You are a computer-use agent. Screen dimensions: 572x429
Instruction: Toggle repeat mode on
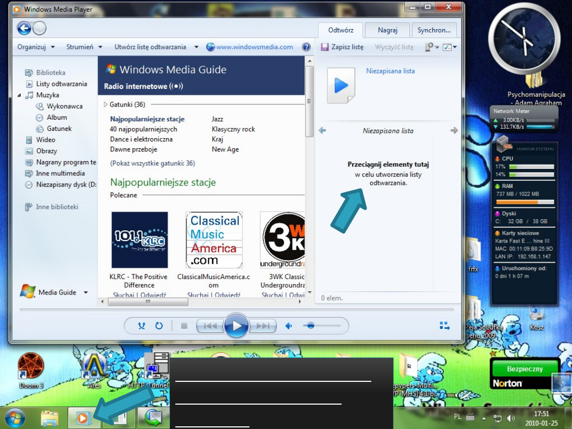[x=159, y=326]
